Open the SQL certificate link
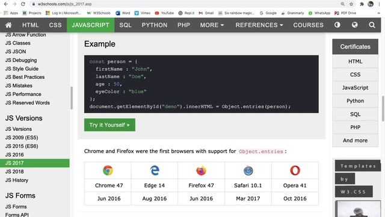Viewport: 385px width, 217px height. click(x=356, y=114)
